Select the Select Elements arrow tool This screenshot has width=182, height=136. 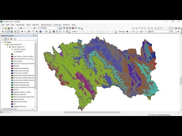pyautogui.click(x=37, y=31)
